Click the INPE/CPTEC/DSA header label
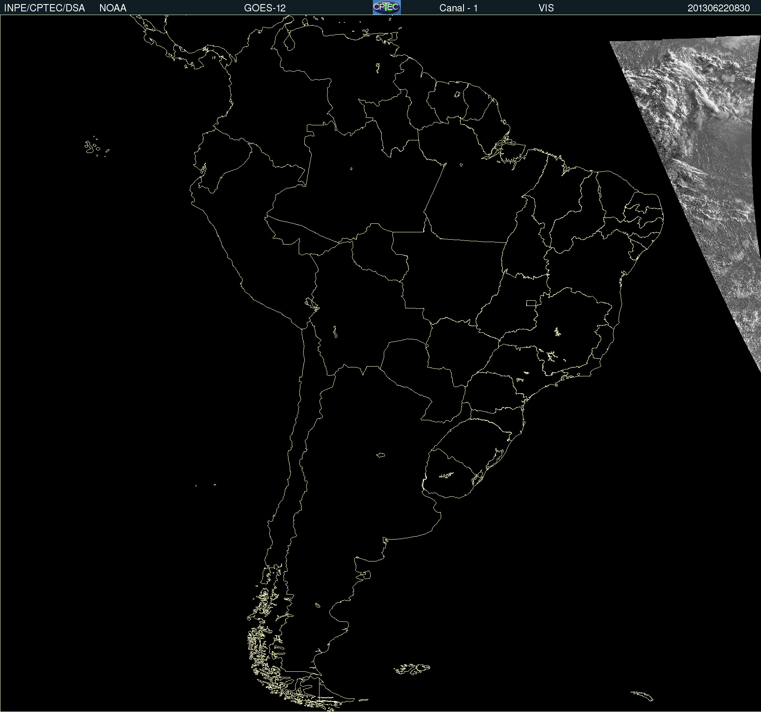Screen dimensions: 761x712 click(x=44, y=8)
